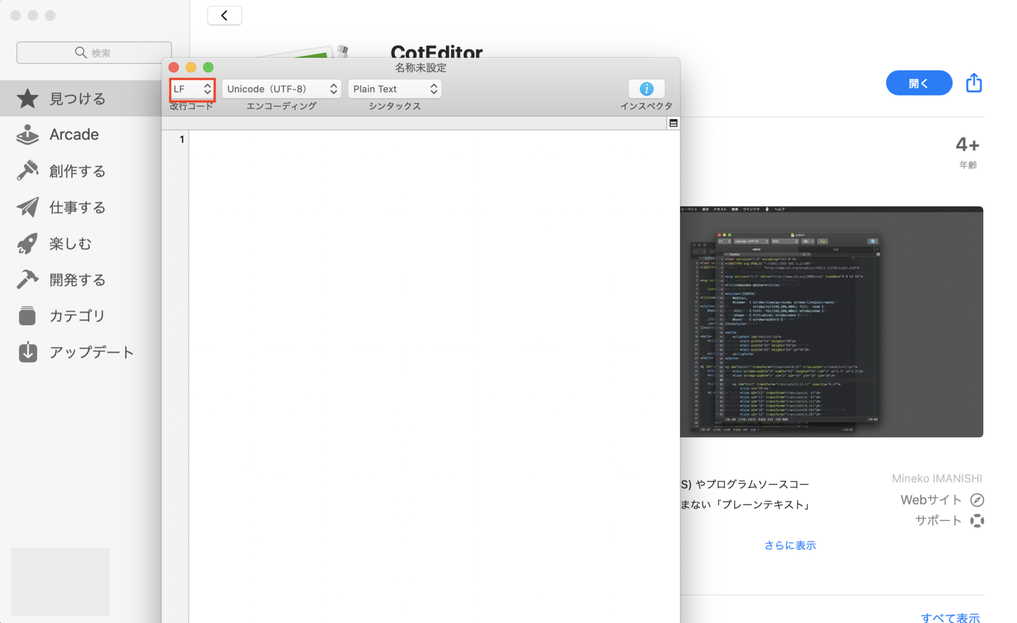Open the サポート link
The height and width of the screenshot is (623, 1017).
pos(938,520)
